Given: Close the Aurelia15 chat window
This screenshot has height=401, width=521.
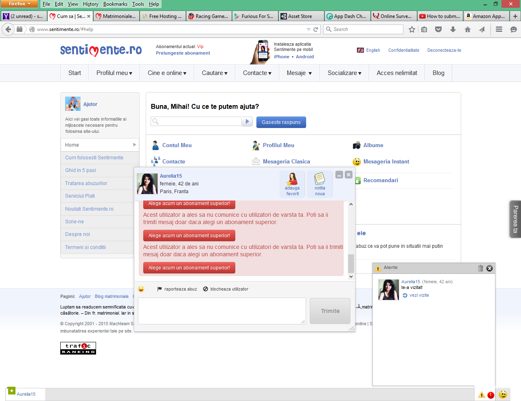Looking at the screenshot, I should pos(348,175).
